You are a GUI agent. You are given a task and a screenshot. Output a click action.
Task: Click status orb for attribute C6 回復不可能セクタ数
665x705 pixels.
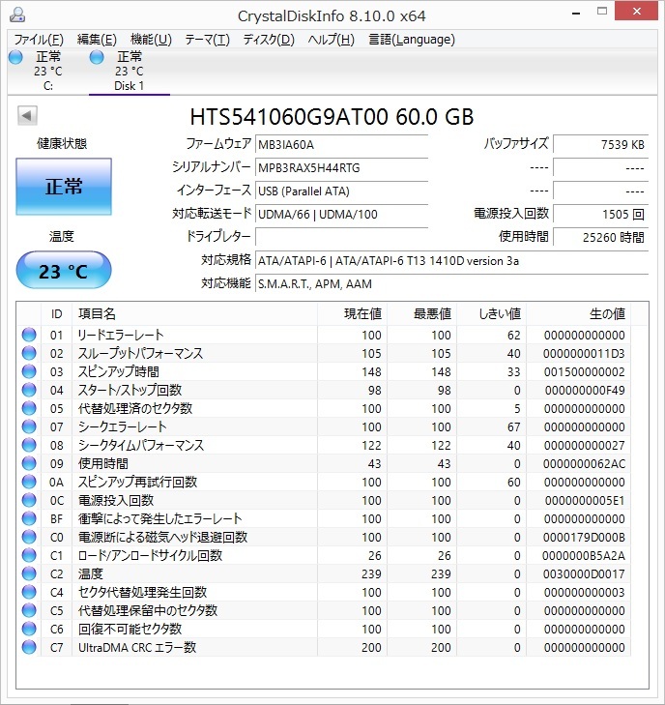(29, 629)
